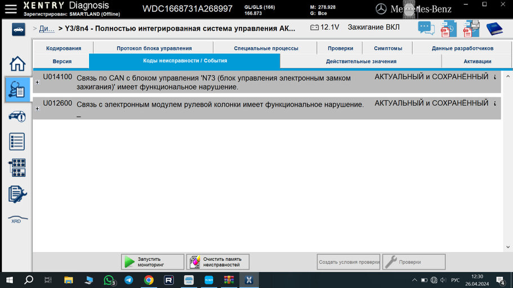Image resolution: width=513 pixels, height=288 pixels.
Task: Click the Зажигание ВКЛ status text
Action: [x=373, y=27]
